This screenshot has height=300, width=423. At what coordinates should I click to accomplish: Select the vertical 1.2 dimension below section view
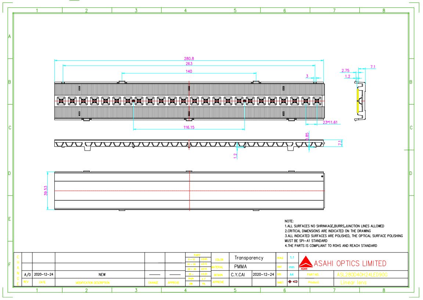coord(235,156)
